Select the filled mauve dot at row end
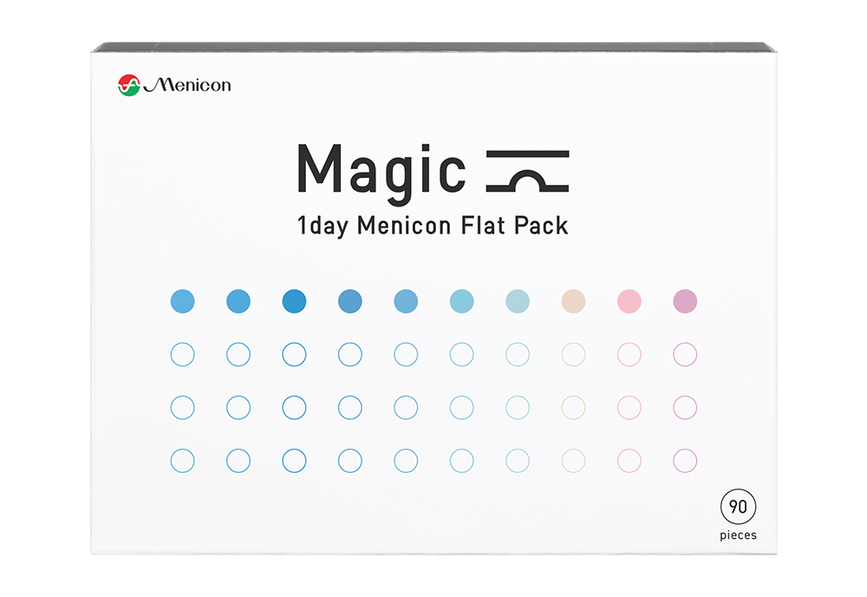Screen dimensions: 867x597 pyautogui.click(x=685, y=301)
